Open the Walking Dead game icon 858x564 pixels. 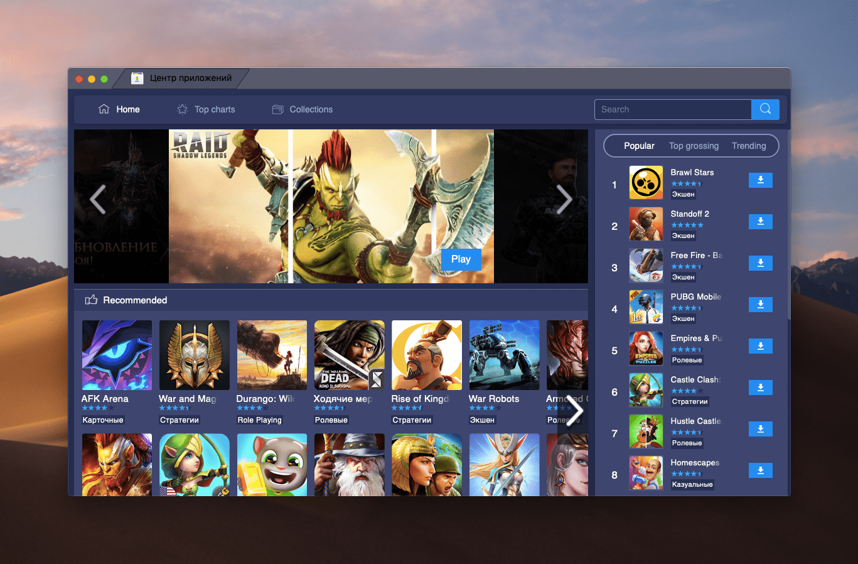350,355
